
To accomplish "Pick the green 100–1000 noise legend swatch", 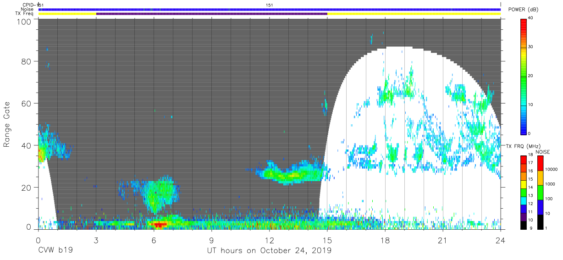I will [x=540, y=192].
